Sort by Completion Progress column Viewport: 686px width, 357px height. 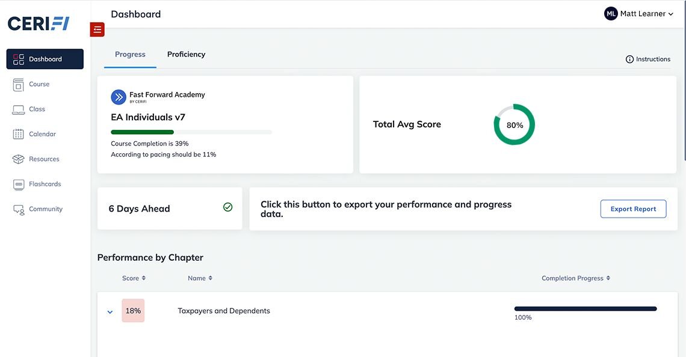tap(576, 278)
